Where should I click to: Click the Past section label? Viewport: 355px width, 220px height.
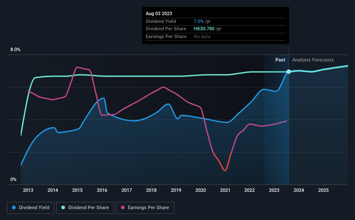(x=280, y=60)
